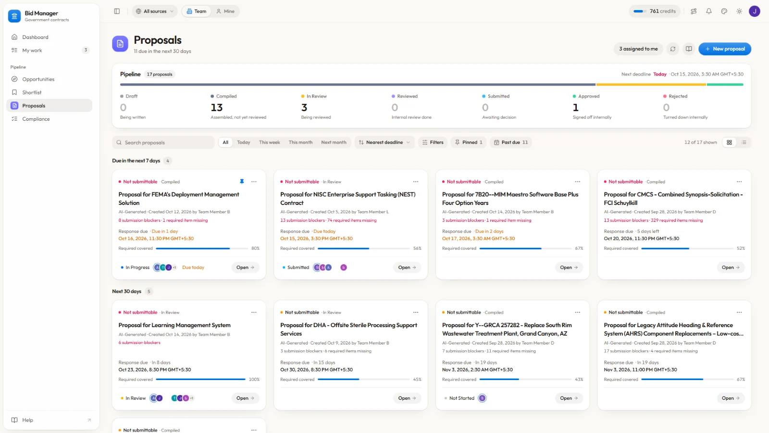Open user avatar J menu

[x=755, y=11]
